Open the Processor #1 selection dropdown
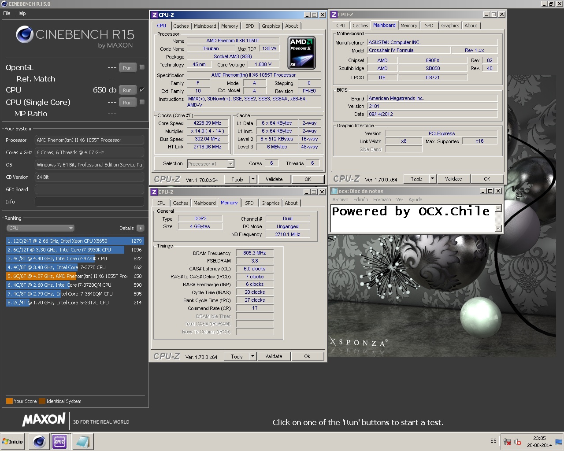 pos(211,164)
